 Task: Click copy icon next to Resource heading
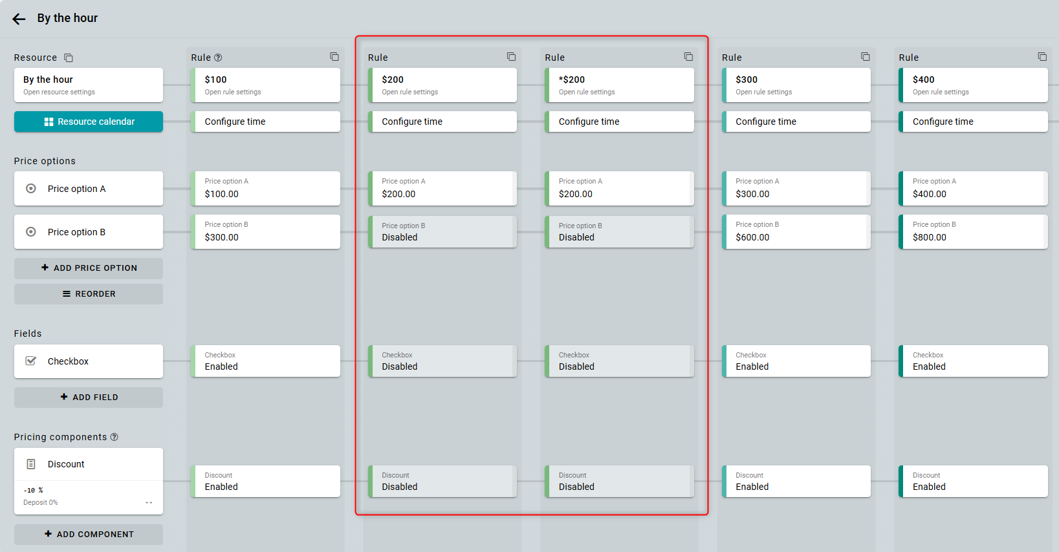[x=69, y=58]
